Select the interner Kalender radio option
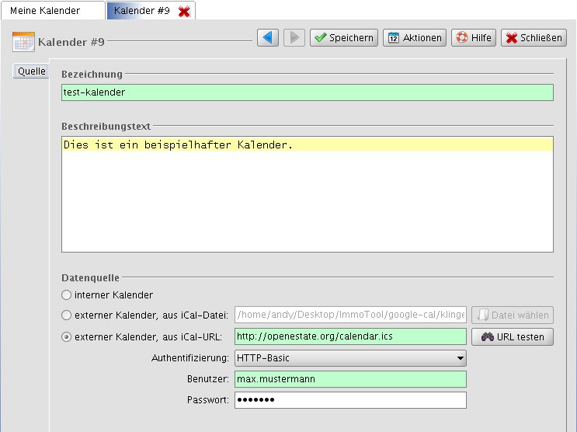The height and width of the screenshot is (432, 577). point(67,295)
